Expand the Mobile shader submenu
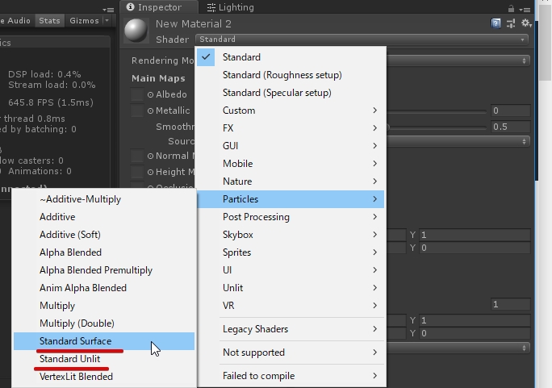552x388 pixels. [x=291, y=164]
